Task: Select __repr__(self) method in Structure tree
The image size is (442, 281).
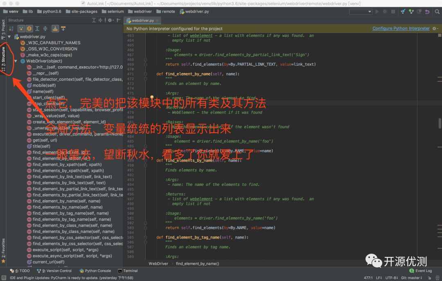Action: [x=43, y=74]
